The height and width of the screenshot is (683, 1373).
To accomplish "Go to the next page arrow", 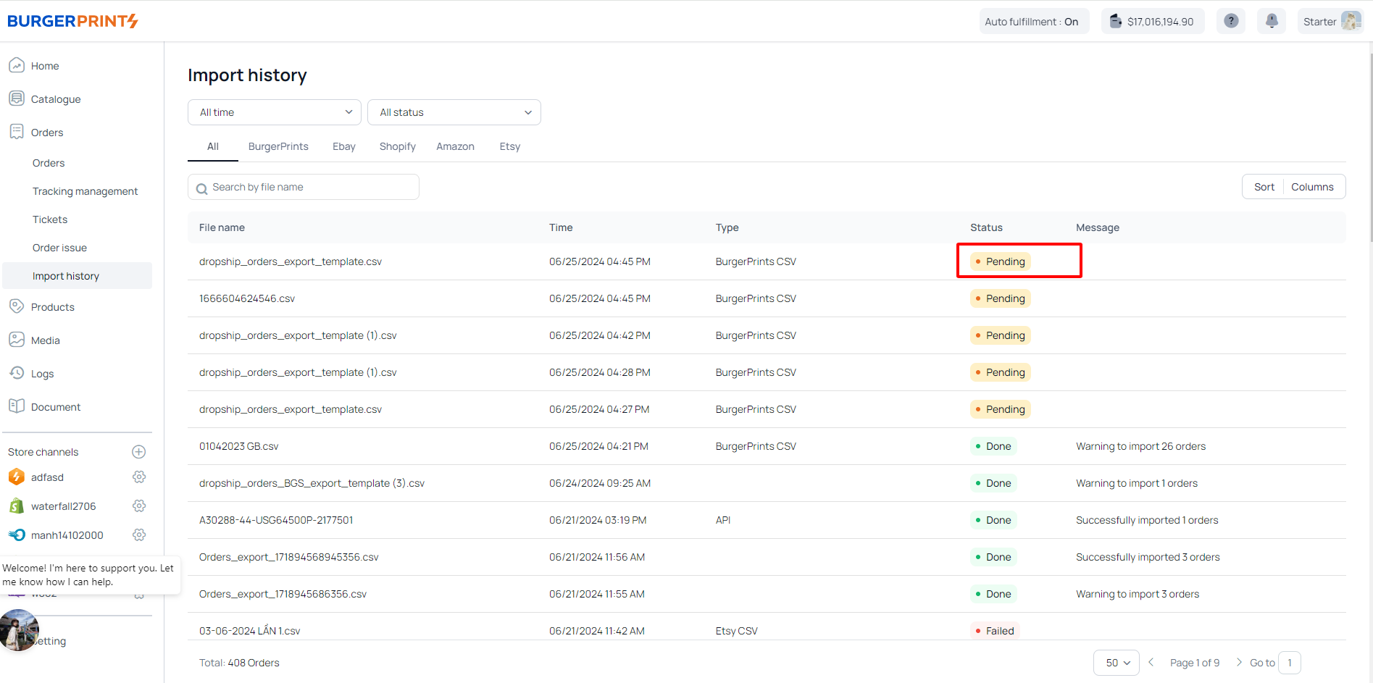I will [x=1238, y=663].
